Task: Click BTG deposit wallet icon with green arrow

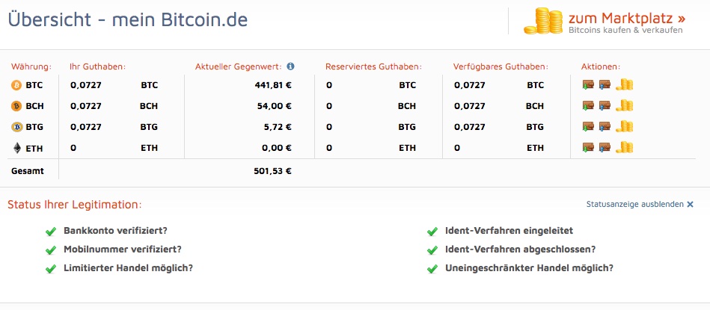Action: click(x=588, y=126)
